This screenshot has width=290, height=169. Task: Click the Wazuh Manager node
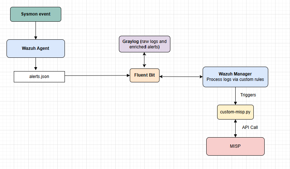tap(235, 77)
